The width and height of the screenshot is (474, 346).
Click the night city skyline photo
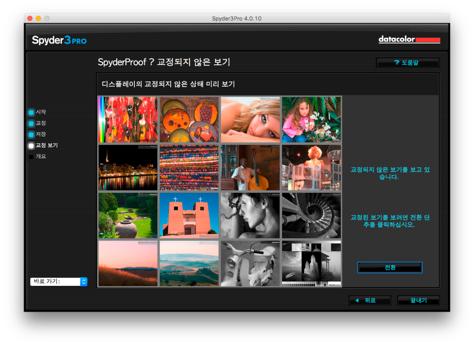pyautogui.click(x=128, y=168)
